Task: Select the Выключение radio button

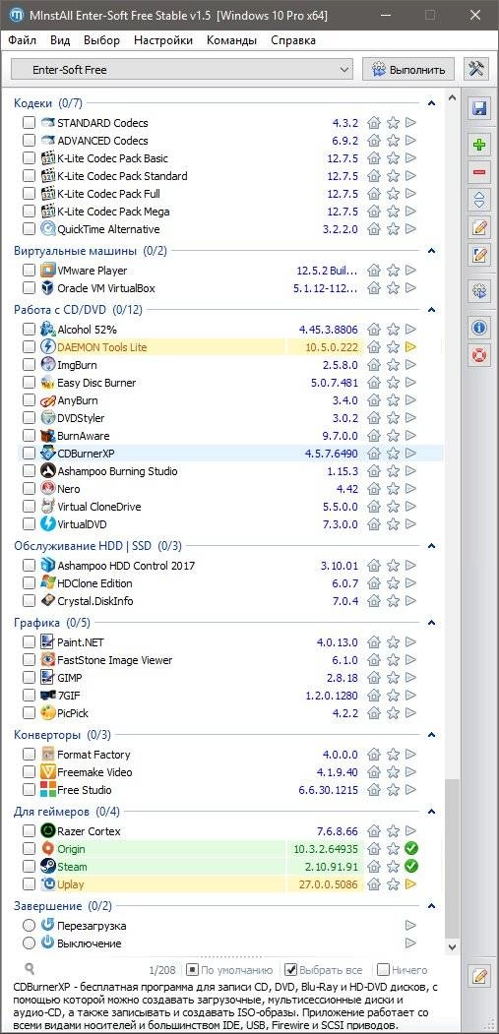Action: pos(30,943)
